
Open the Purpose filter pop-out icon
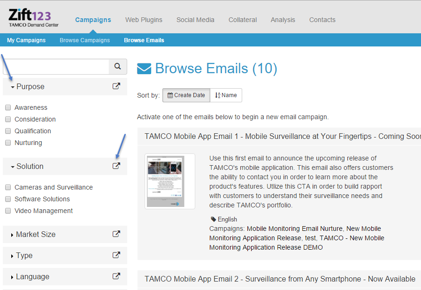pos(116,86)
